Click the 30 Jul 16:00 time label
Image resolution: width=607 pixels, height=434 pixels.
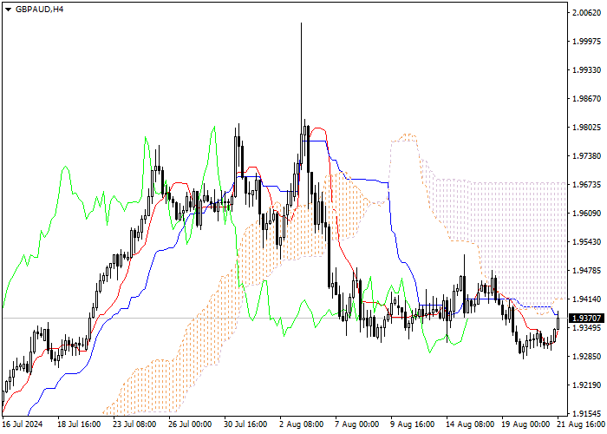click(x=246, y=424)
